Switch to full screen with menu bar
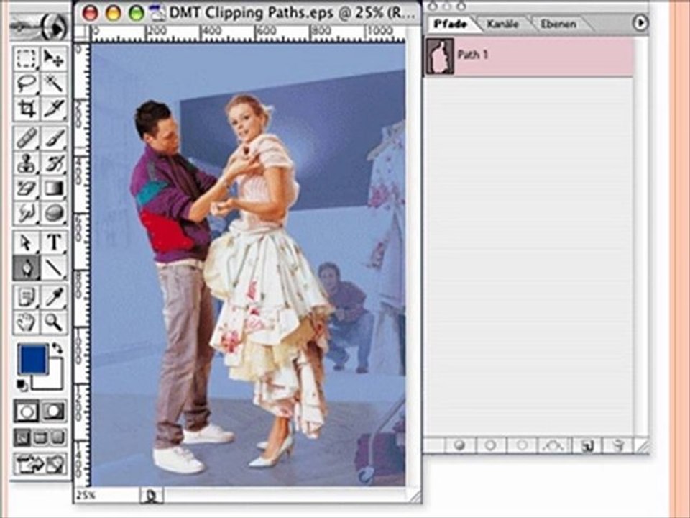Image resolution: width=690 pixels, height=518 pixels. click(40, 438)
